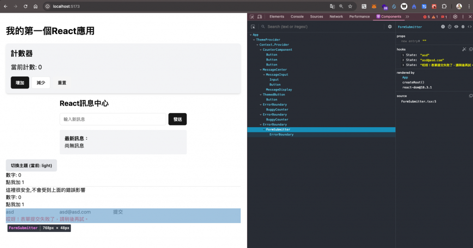Screen dimensions: 473x248
Task: Open the bear face extension icon
Action: [x=404, y=6]
